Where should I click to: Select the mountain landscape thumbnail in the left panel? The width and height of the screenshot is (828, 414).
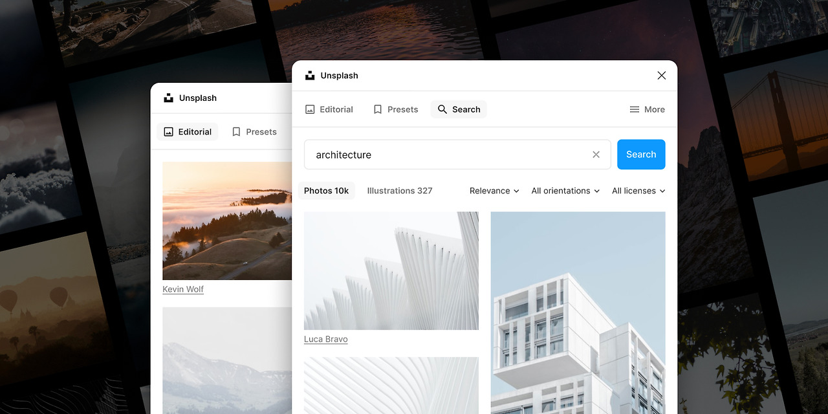coord(227,362)
